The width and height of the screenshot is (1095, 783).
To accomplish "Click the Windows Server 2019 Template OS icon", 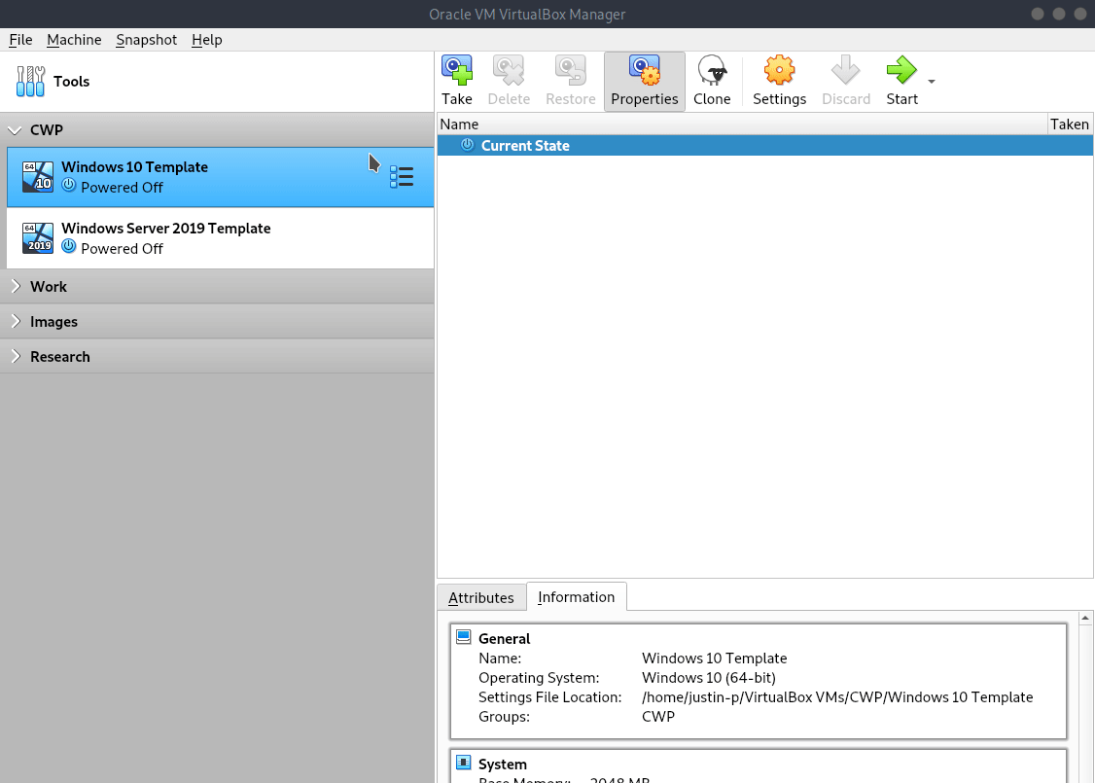I will click(x=38, y=238).
